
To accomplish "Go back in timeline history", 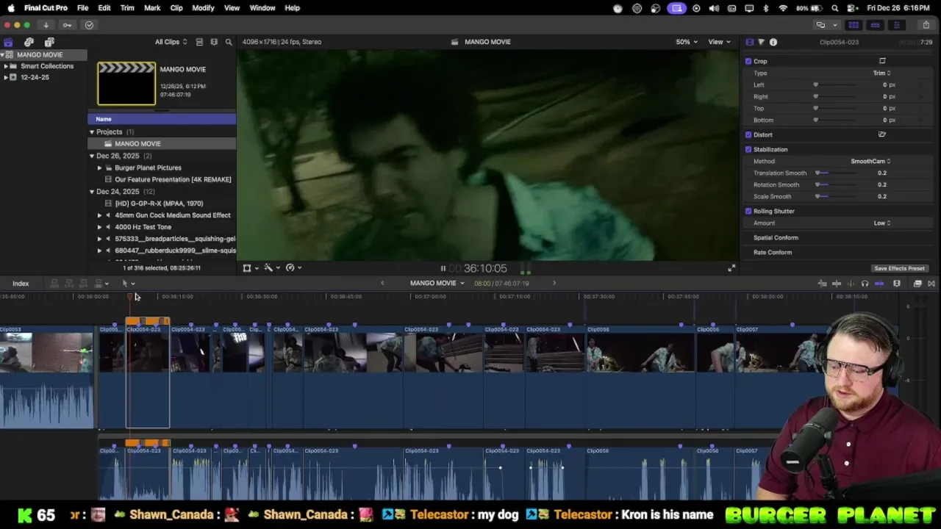I will click(x=382, y=283).
